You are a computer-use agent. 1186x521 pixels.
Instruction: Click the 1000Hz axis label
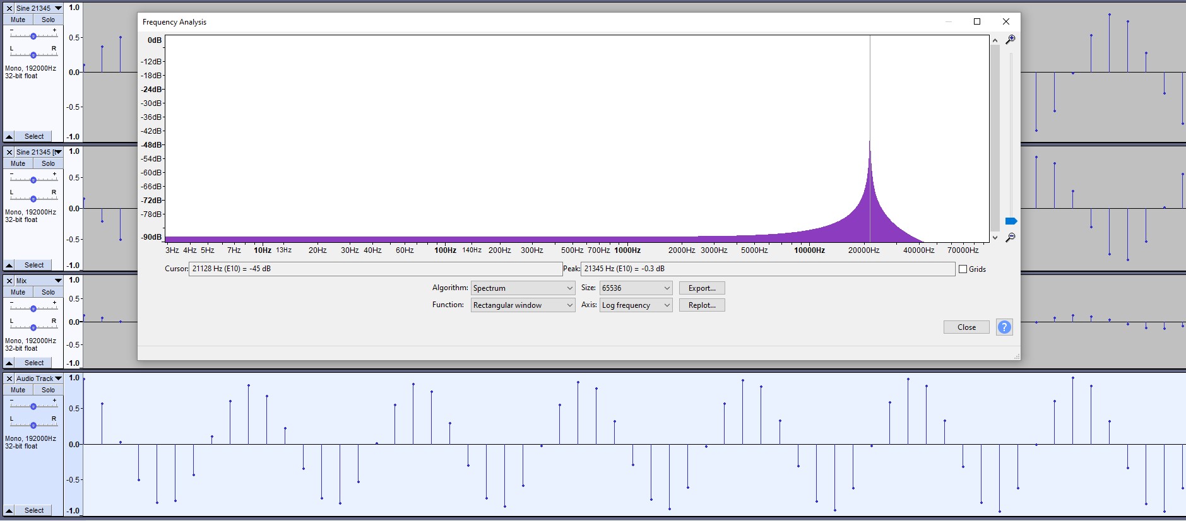[627, 250]
